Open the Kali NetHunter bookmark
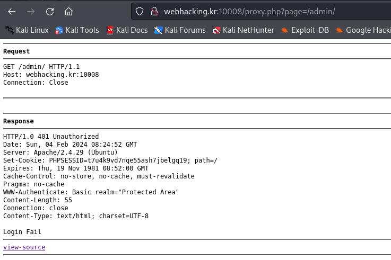This screenshot has width=391, height=260. [243, 30]
